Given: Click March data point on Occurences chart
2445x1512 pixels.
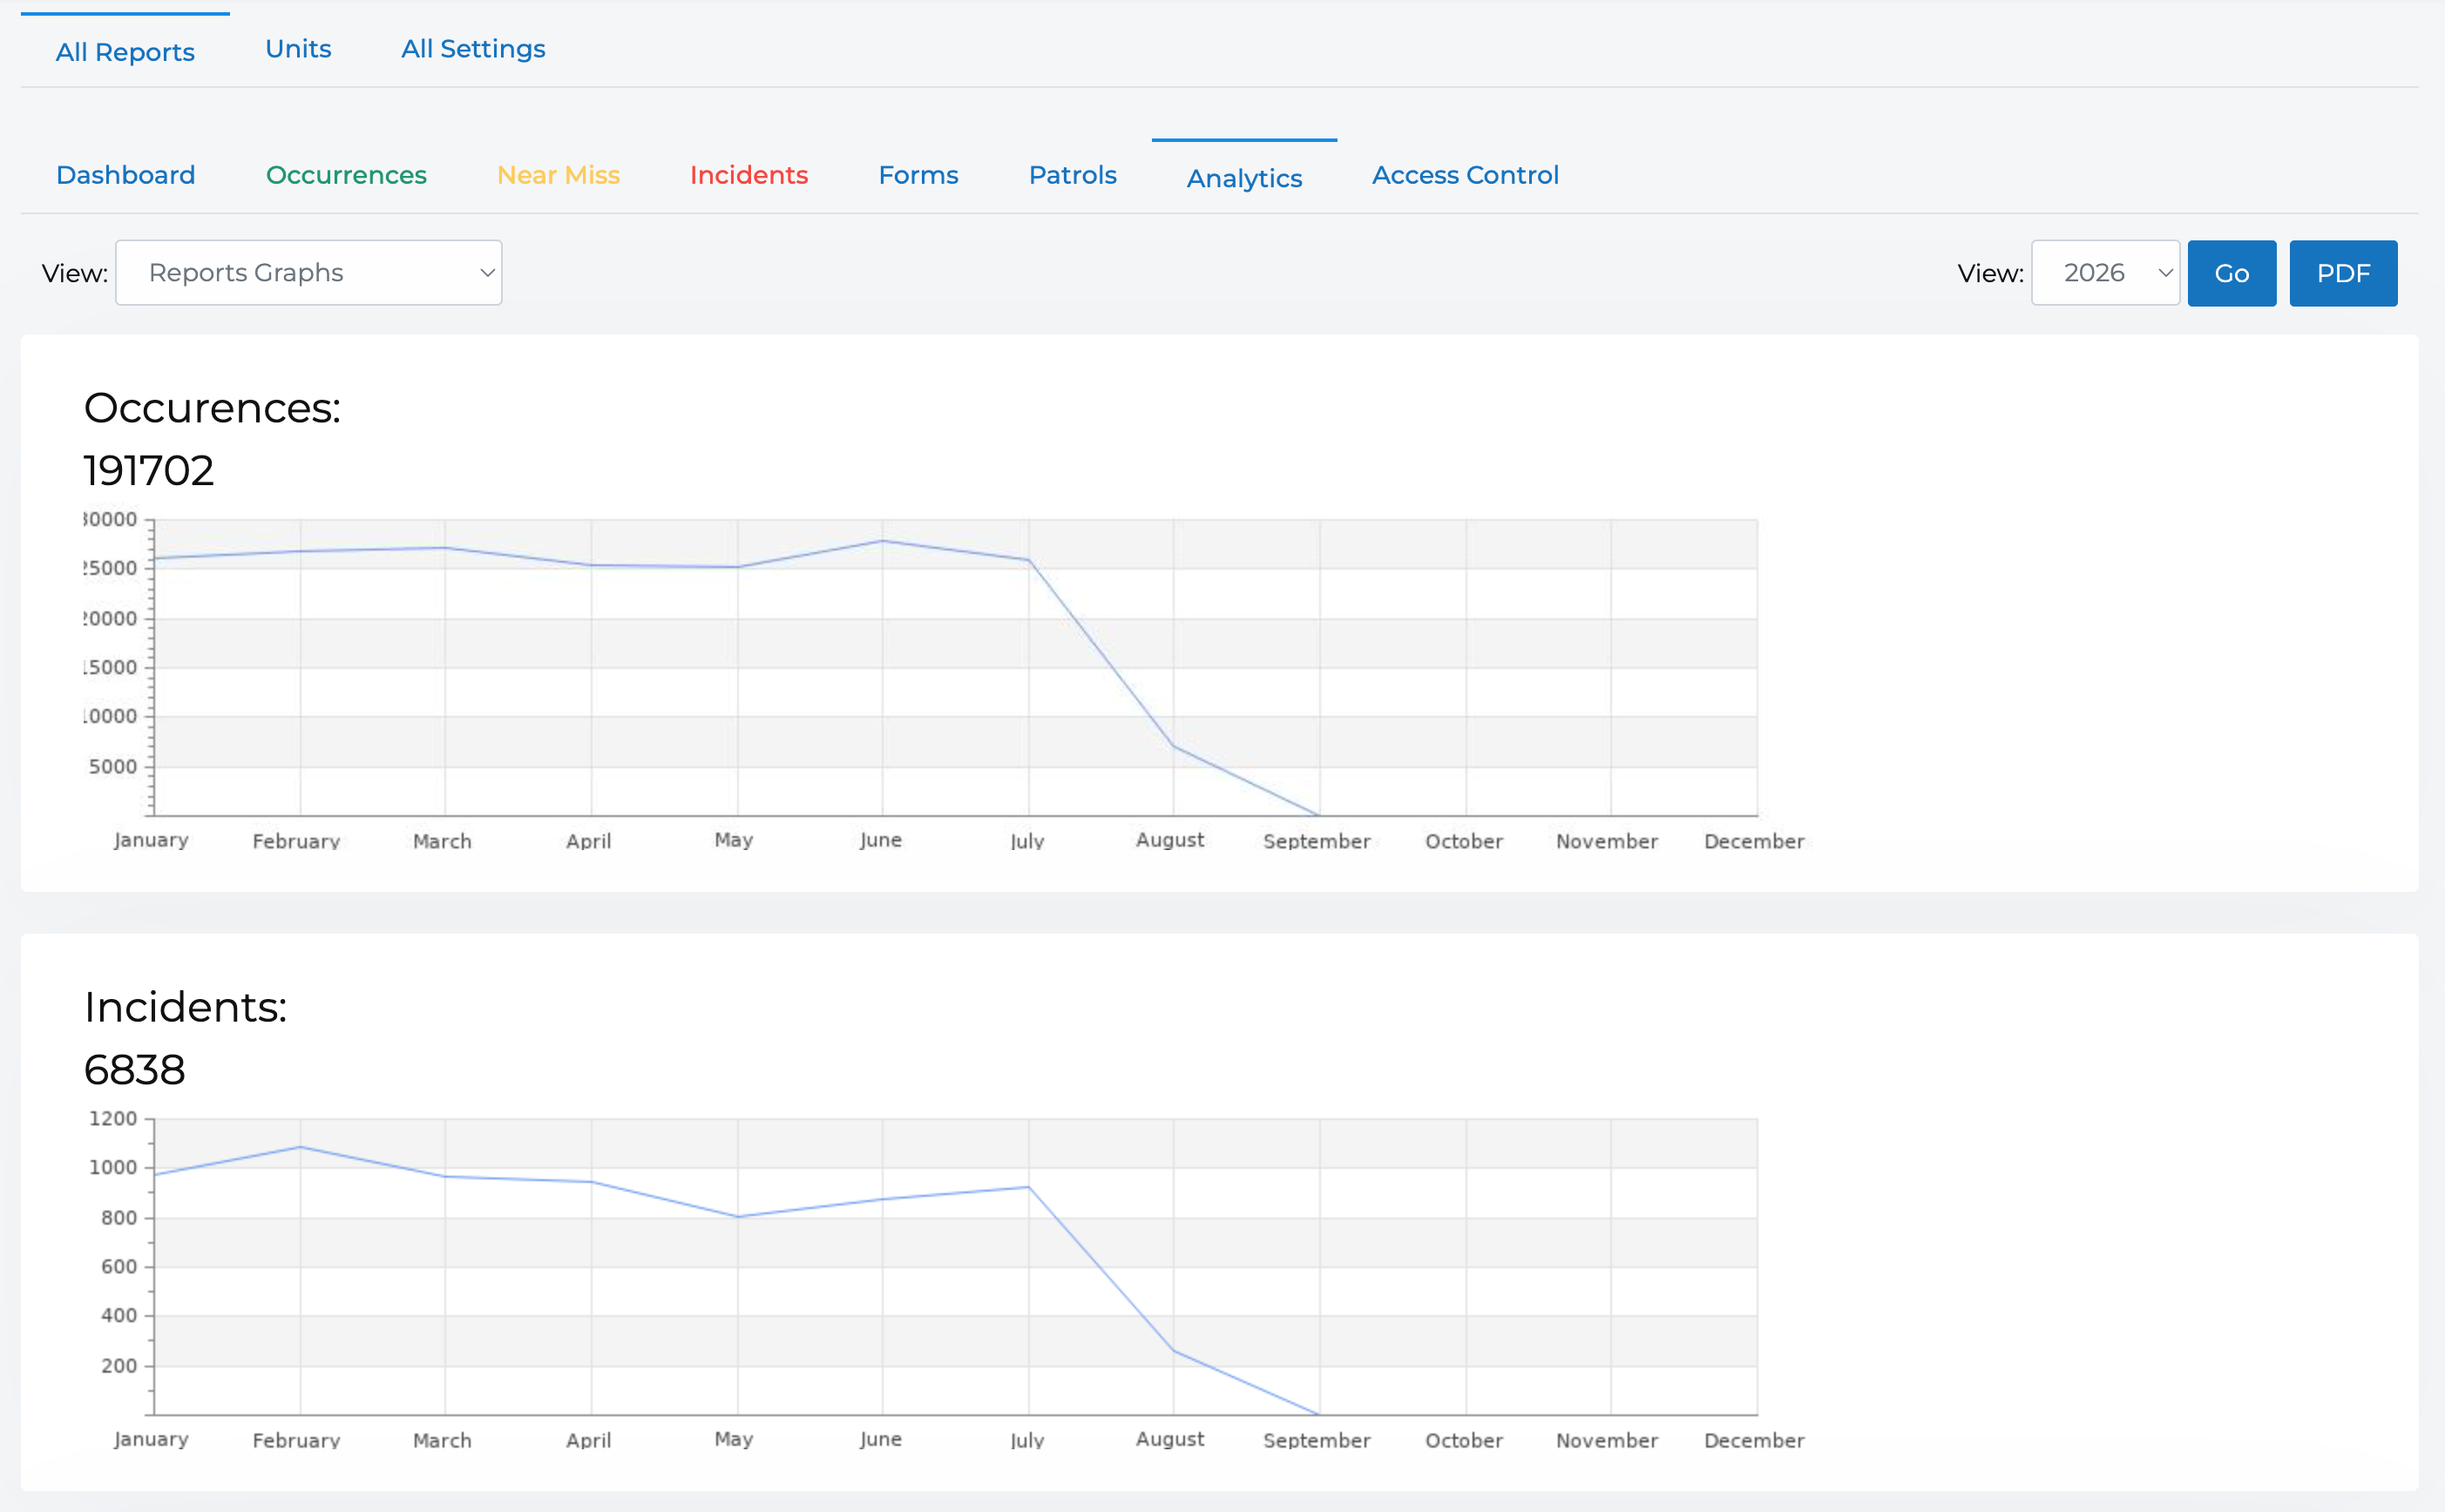Looking at the screenshot, I should click(x=445, y=548).
